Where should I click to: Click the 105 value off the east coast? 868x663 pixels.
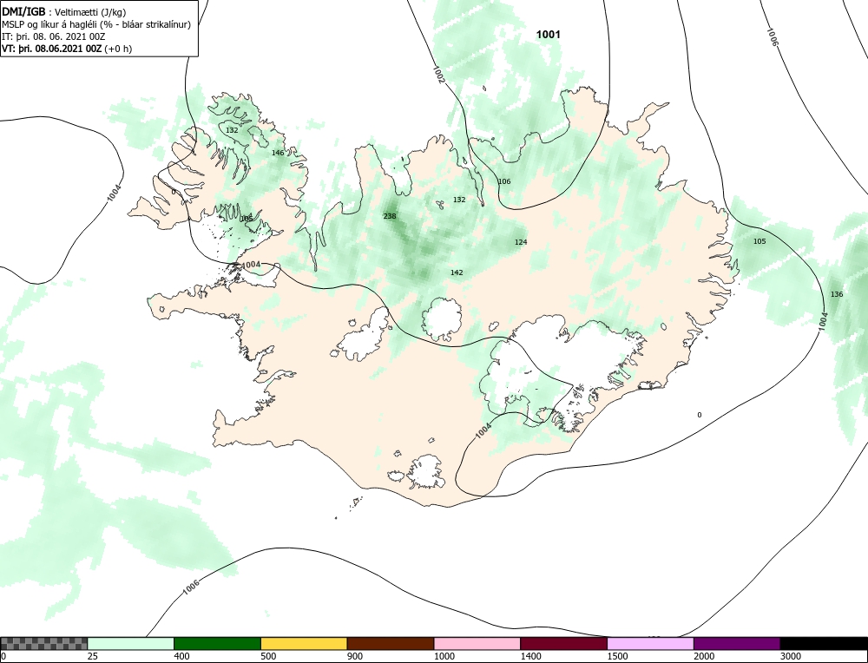click(x=759, y=241)
